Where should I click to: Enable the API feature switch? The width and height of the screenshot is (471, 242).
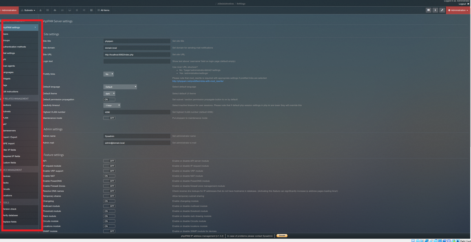pos(109,161)
